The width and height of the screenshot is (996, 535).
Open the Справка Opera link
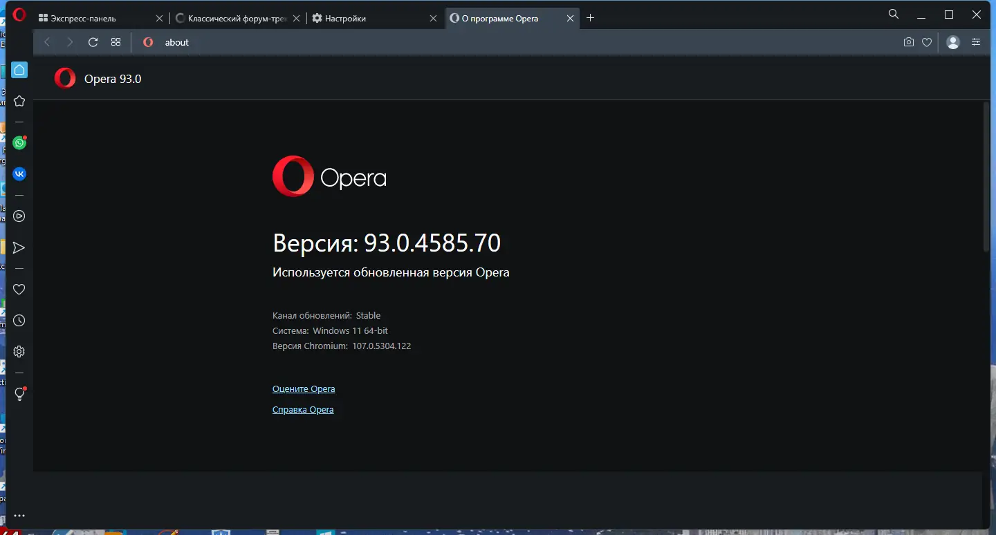tap(303, 410)
